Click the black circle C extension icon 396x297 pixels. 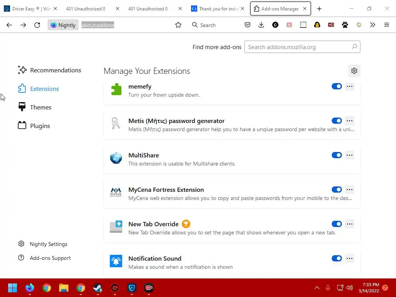(275, 25)
